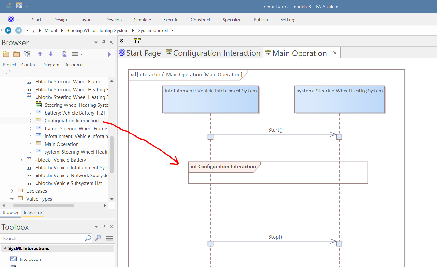Open the Simulate ribbon menu
This screenshot has height=267, width=437.
(142, 20)
